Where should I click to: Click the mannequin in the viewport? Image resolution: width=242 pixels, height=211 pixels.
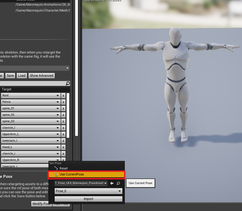pyautogui.click(x=175, y=85)
